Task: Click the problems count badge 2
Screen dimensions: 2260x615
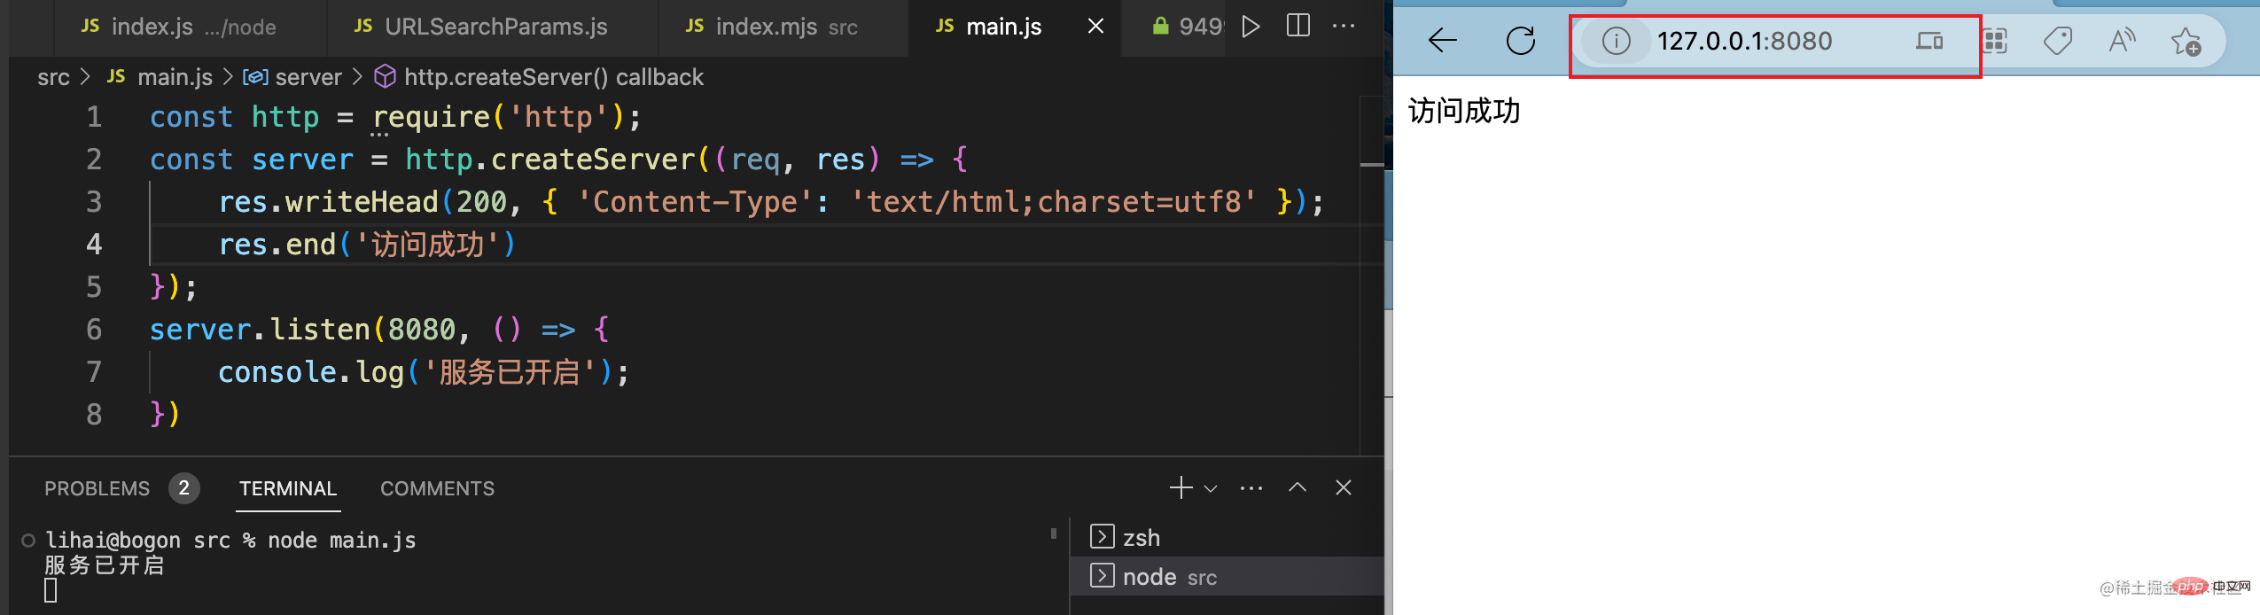Action: click(x=184, y=488)
